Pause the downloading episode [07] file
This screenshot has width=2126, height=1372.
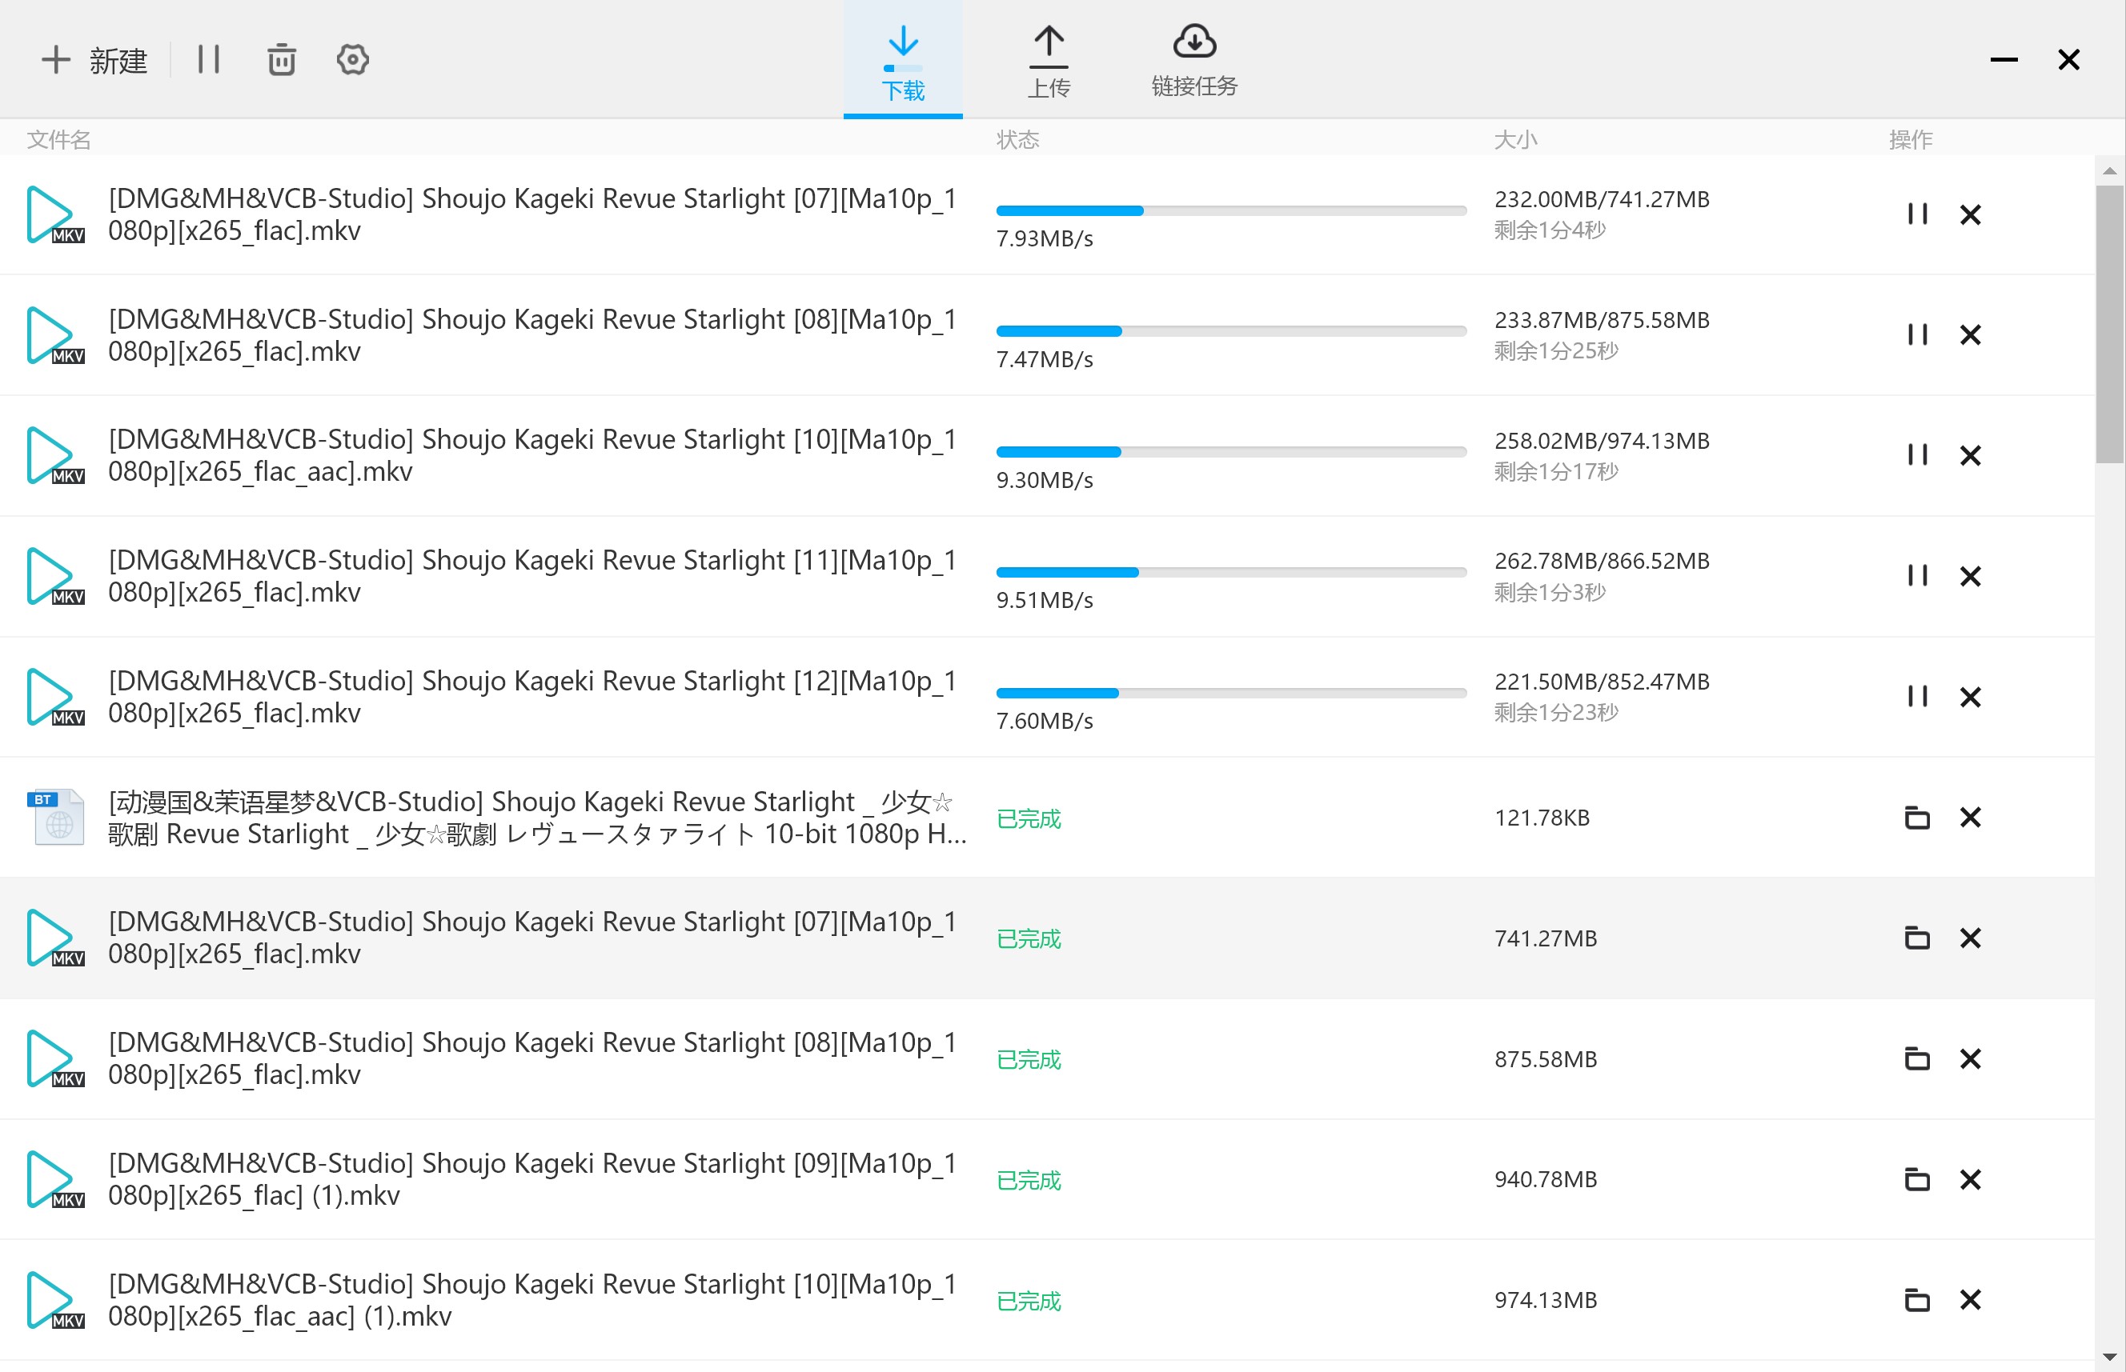coord(1917,214)
